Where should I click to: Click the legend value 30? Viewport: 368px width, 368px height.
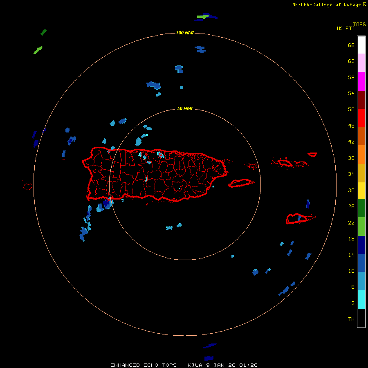(351, 190)
